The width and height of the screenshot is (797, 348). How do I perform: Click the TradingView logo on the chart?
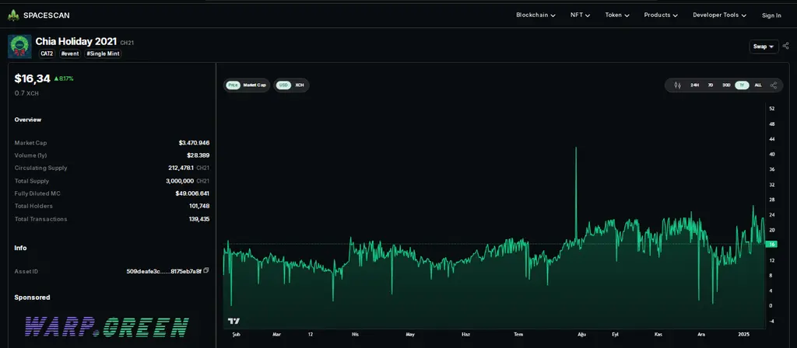(233, 321)
